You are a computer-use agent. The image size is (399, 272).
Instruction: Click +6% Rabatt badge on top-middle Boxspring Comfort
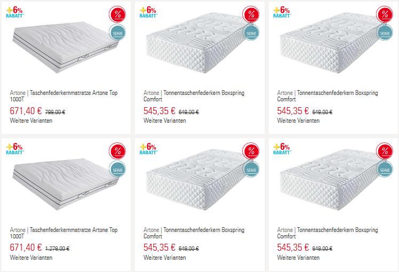pos(149,12)
